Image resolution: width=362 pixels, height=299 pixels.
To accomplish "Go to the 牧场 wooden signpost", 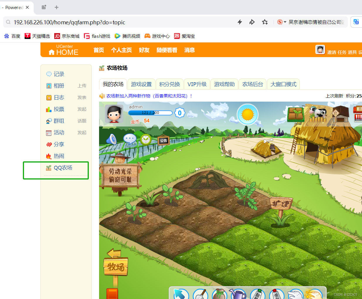I will click(116, 266).
